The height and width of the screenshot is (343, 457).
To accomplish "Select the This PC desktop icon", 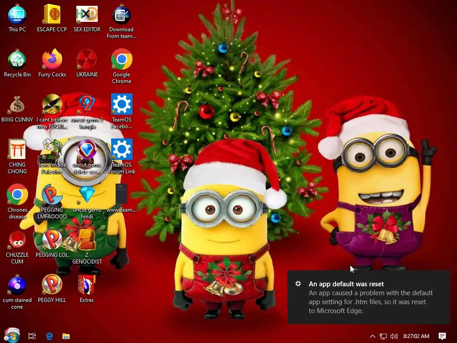I will [x=17, y=18].
